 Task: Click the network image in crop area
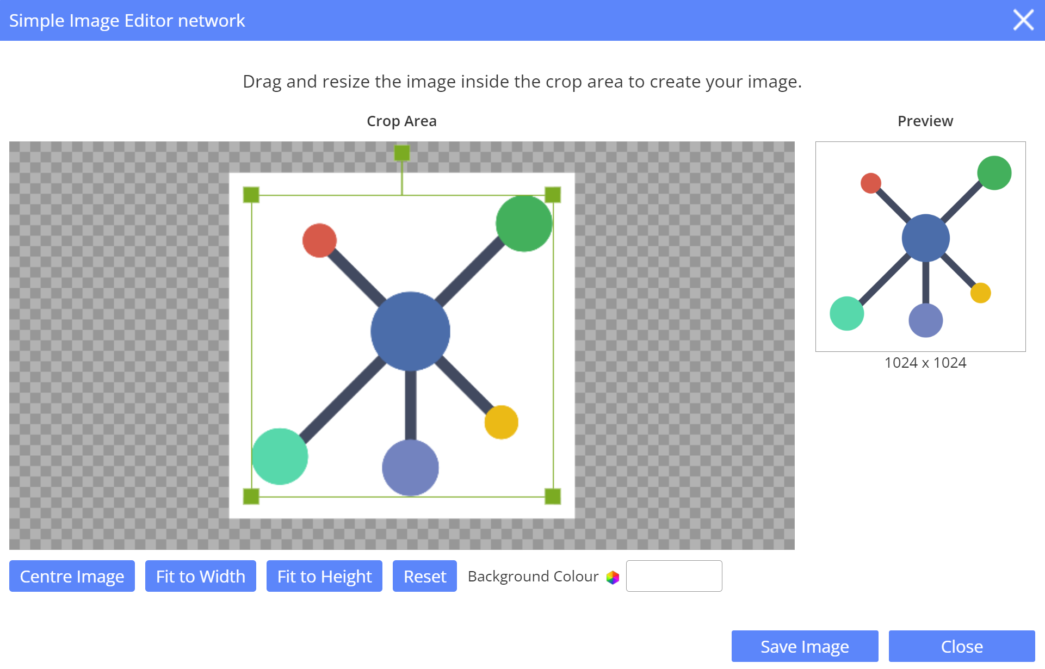(x=402, y=346)
